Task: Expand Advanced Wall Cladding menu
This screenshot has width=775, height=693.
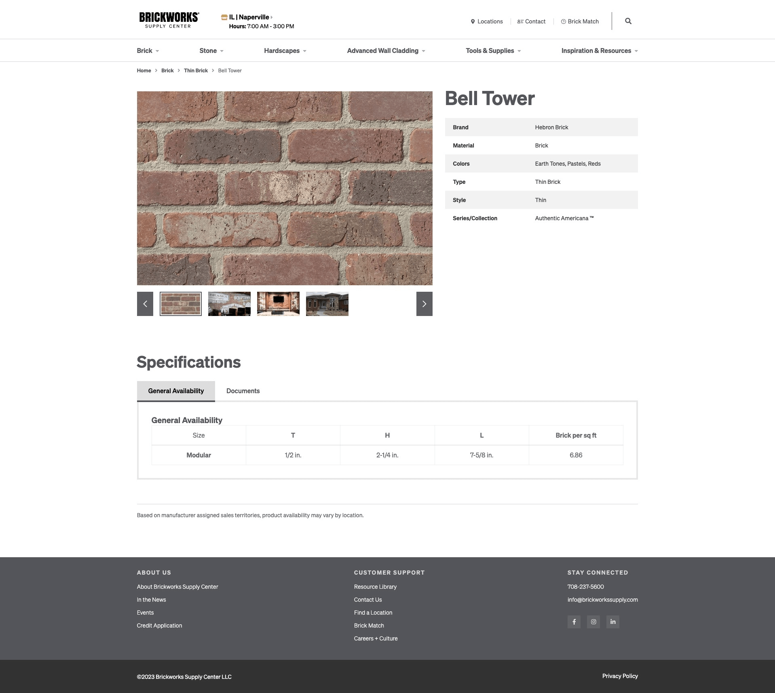Action: click(x=386, y=51)
